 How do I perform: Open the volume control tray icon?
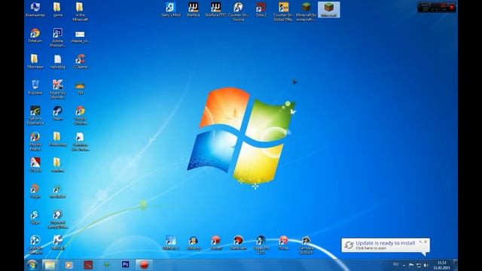[426, 265]
